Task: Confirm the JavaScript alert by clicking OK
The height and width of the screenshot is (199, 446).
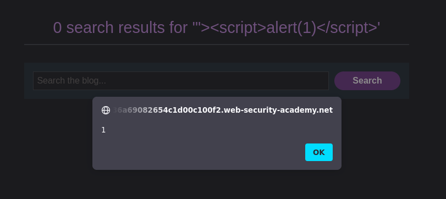Action: coord(319,152)
